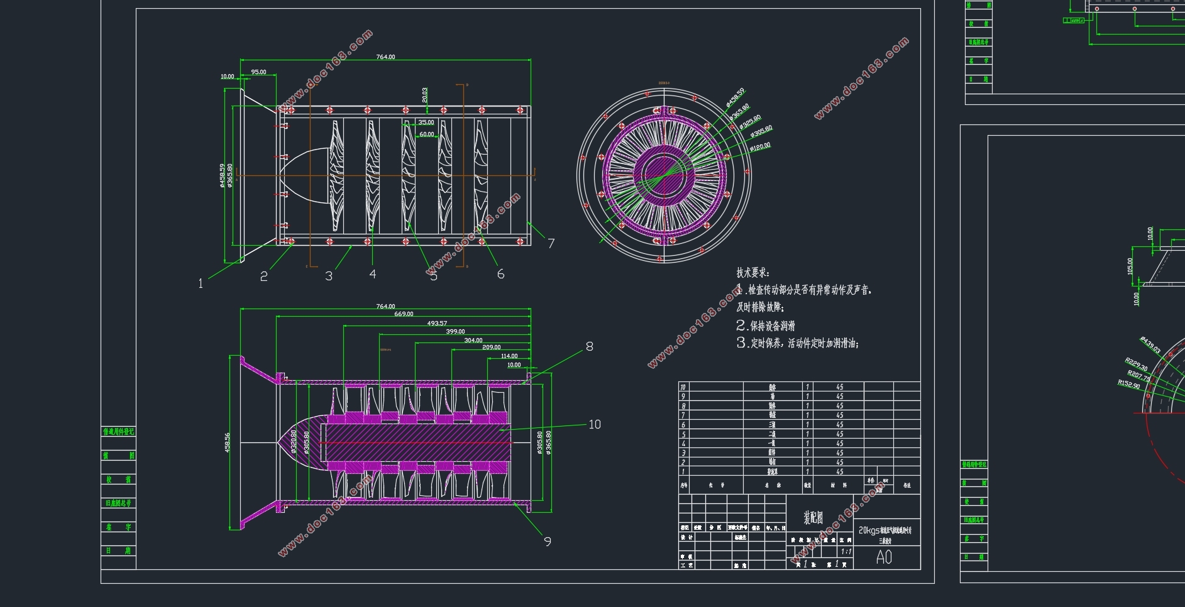The height and width of the screenshot is (607, 1185).
Task: Select the 209.00 dimension text
Action: point(492,347)
